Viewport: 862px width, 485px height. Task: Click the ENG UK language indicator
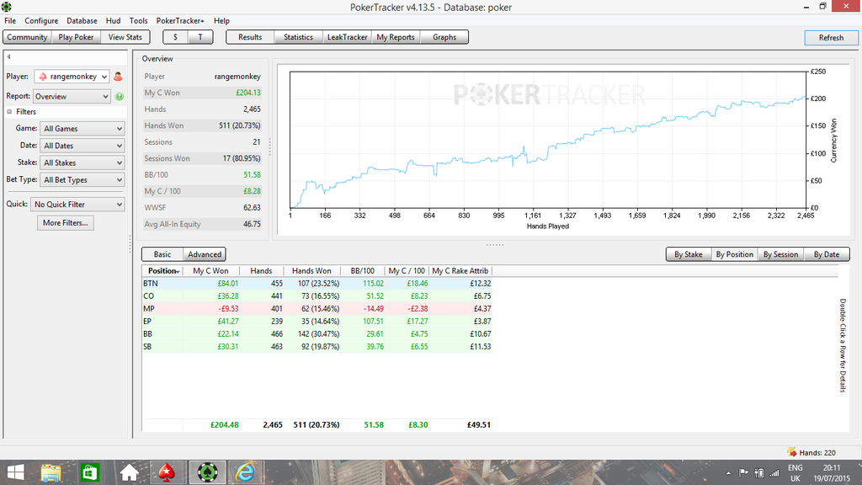(x=795, y=473)
